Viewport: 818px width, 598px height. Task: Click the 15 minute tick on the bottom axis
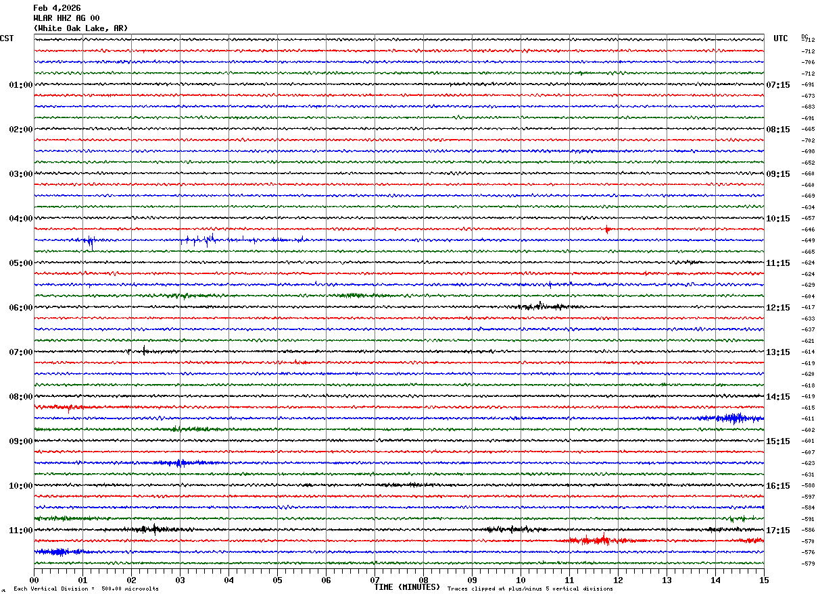click(764, 580)
